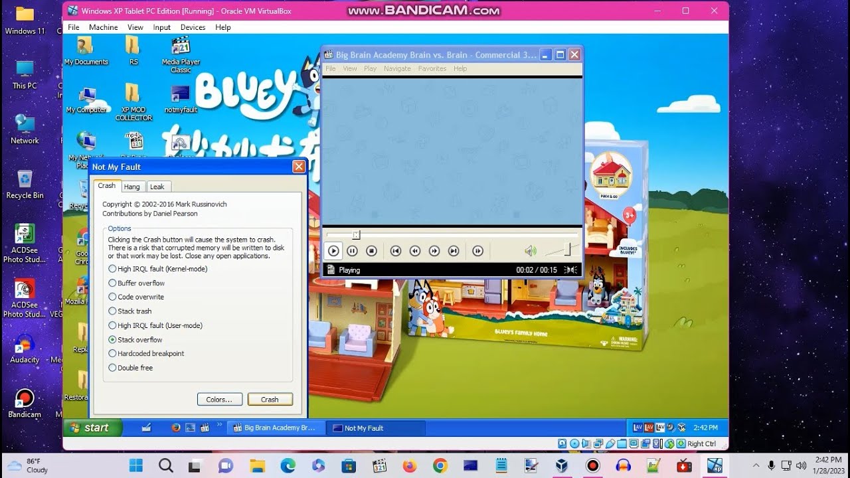Viewport: 850px width, 478px height.
Task: Click the XP Start button
Action: [x=93, y=428]
